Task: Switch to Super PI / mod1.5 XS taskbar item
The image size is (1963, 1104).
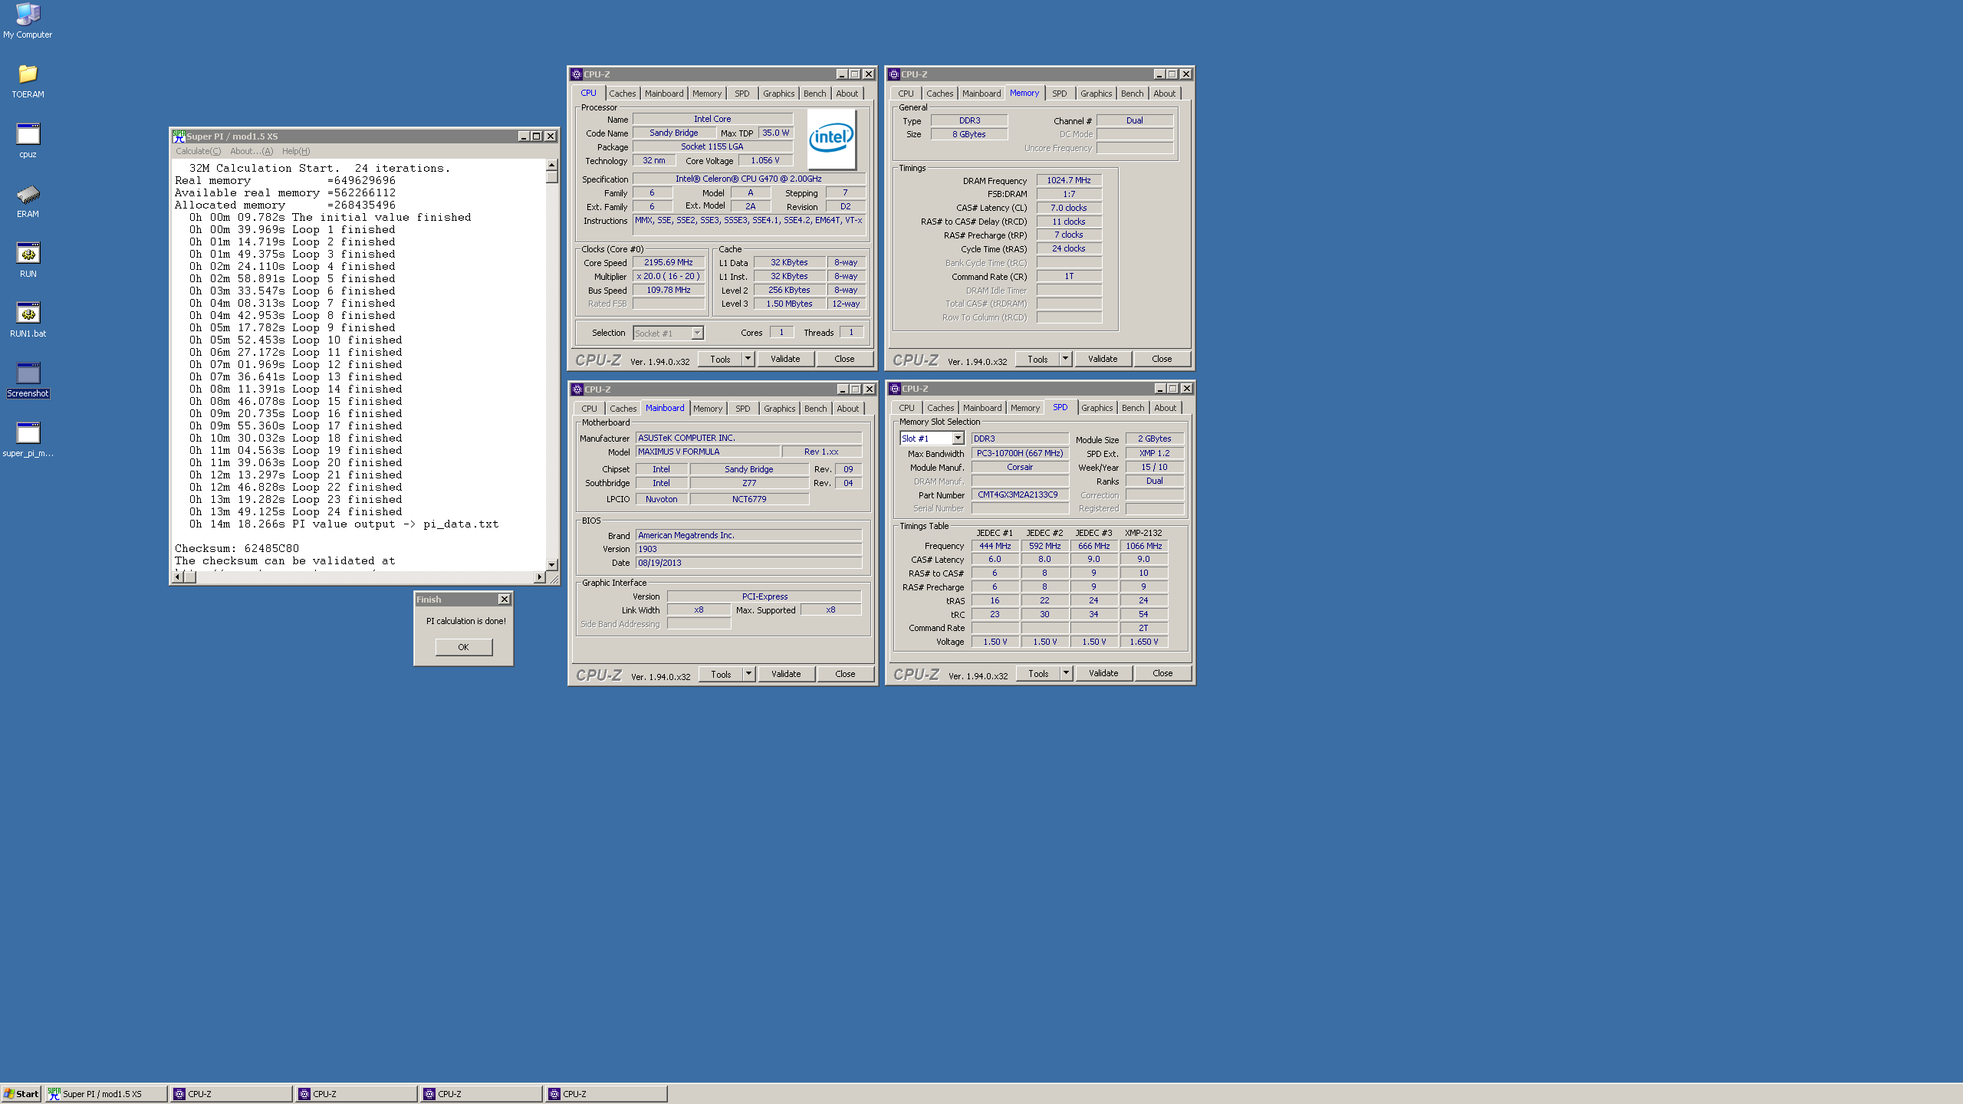Action: coord(106,1094)
